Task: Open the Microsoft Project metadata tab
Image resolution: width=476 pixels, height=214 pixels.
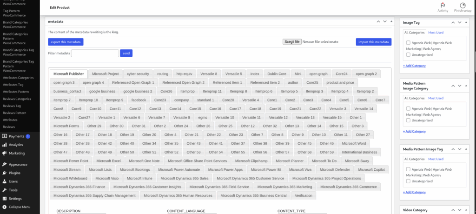Action: pos(106,74)
